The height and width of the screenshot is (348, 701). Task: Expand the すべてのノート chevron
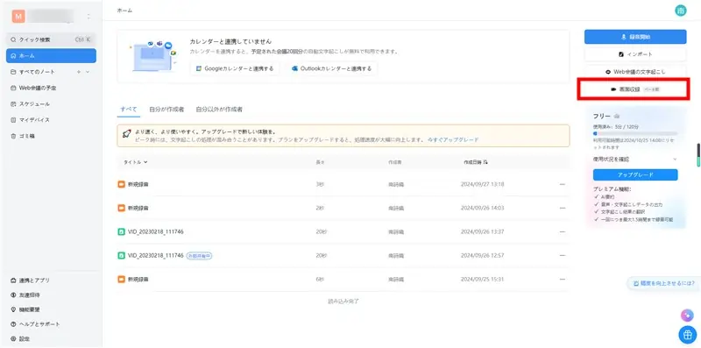point(87,72)
